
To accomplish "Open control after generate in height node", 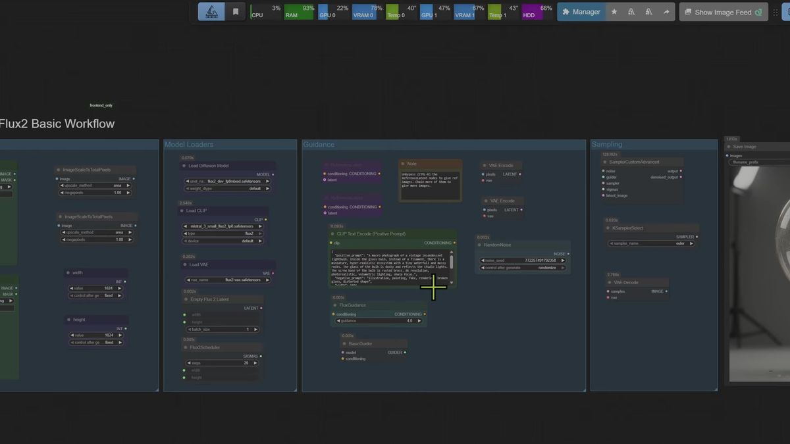I will [x=96, y=342].
